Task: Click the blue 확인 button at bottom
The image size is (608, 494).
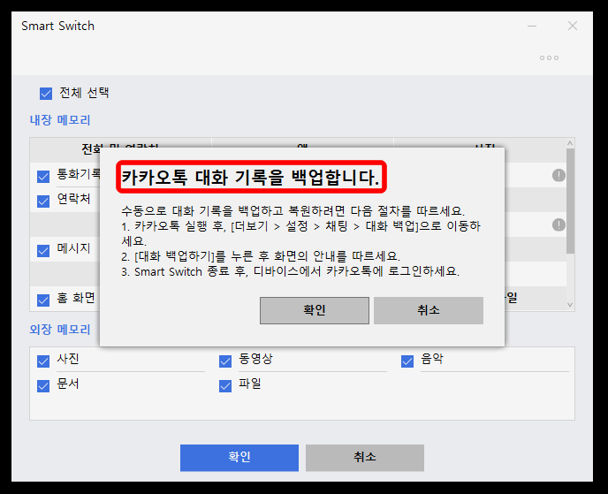Action: (x=239, y=458)
